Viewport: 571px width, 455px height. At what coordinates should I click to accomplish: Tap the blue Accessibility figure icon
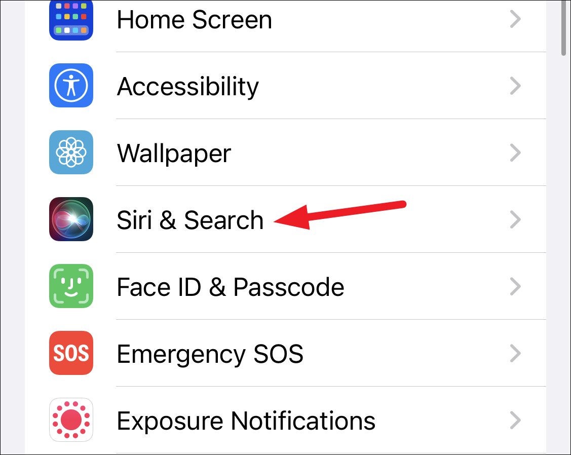click(71, 86)
